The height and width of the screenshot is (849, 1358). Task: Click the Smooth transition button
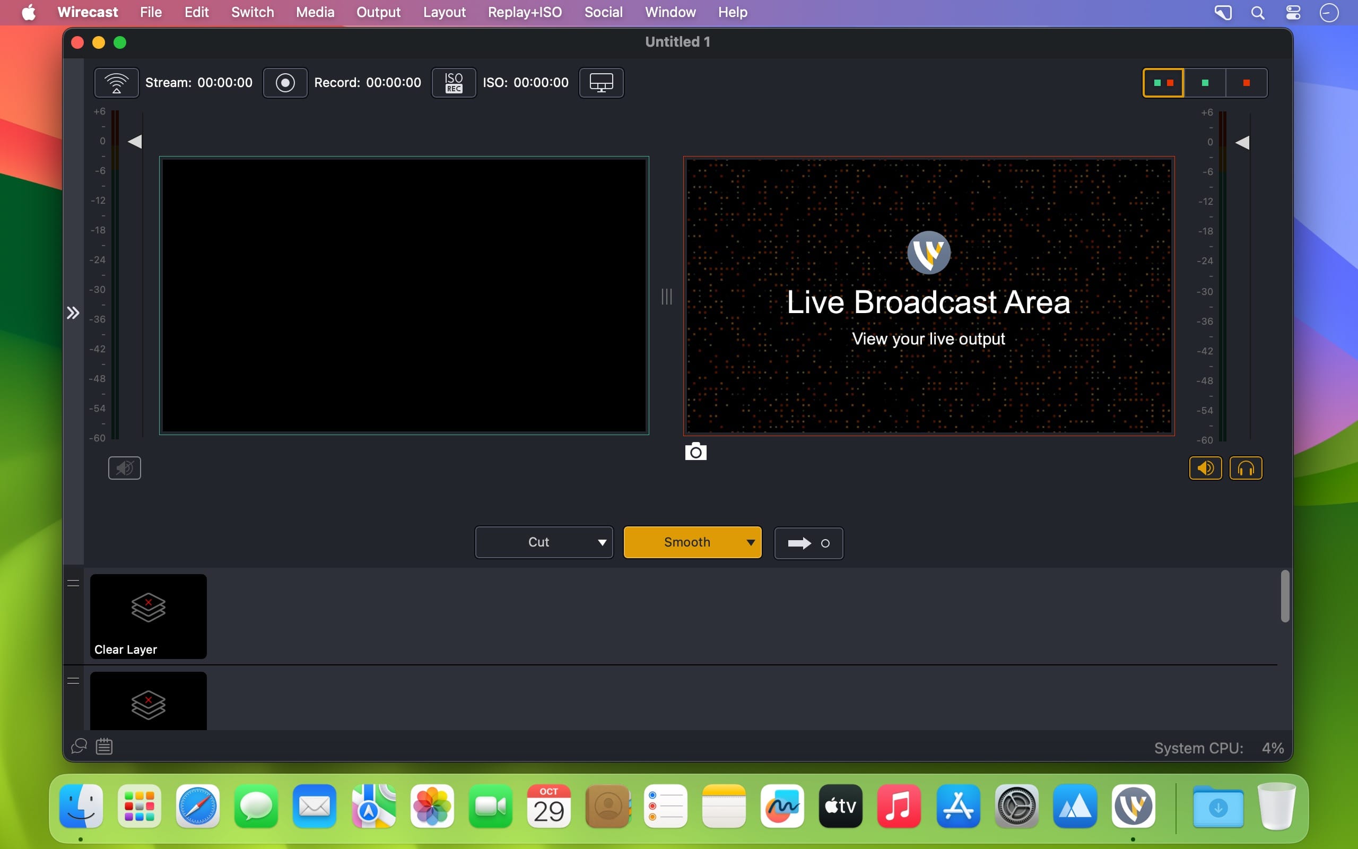(686, 542)
